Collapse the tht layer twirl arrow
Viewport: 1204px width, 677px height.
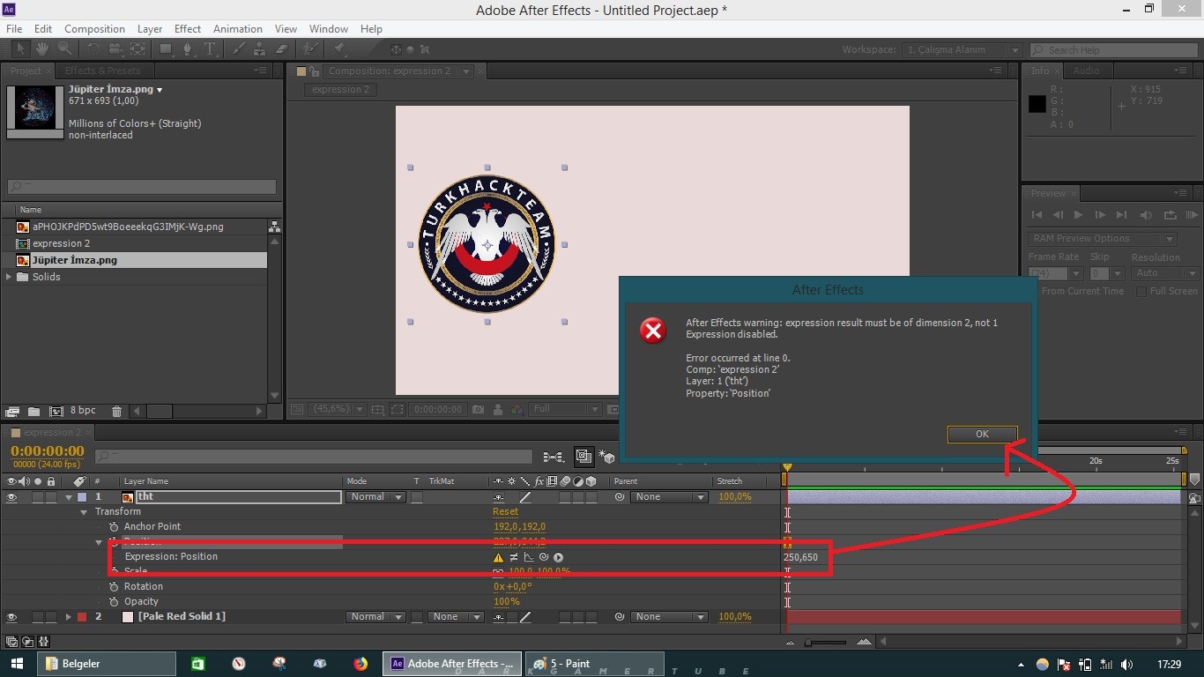pos(69,497)
